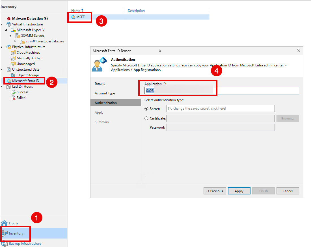Click the SCVMM Servers icon

18,36
